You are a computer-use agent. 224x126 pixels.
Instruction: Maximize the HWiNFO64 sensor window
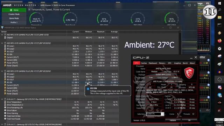click(x=170, y=28)
